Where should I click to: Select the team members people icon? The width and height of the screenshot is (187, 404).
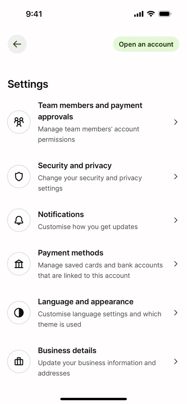pos(19,122)
